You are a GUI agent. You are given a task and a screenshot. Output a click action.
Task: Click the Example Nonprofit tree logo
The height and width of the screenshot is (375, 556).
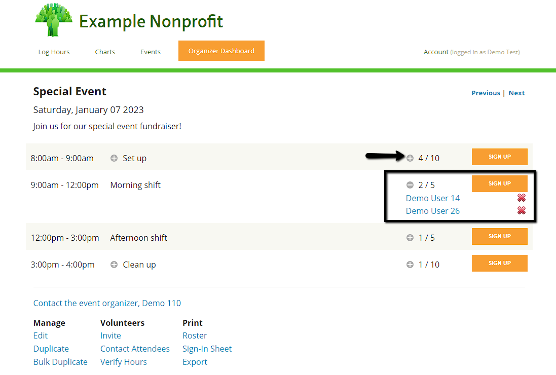pyautogui.click(x=53, y=19)
